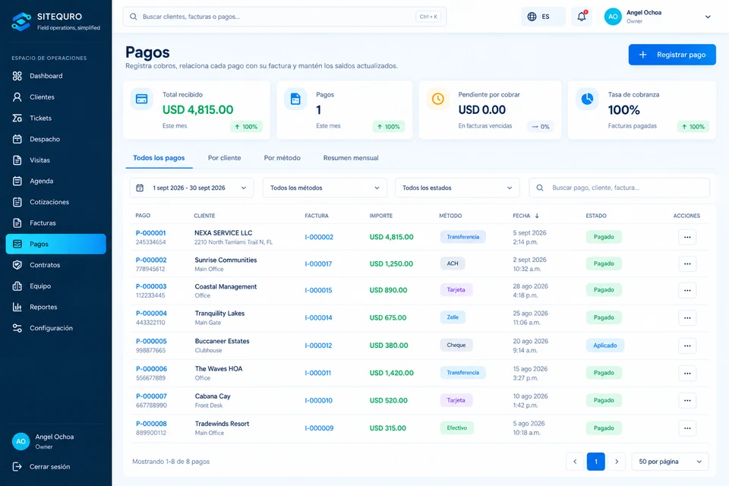Switch to Por cliente tab

(224, 158)
